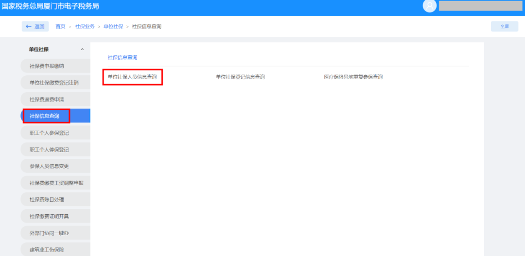
Task: Click the user avatar icon
Action: pos(430,6)
